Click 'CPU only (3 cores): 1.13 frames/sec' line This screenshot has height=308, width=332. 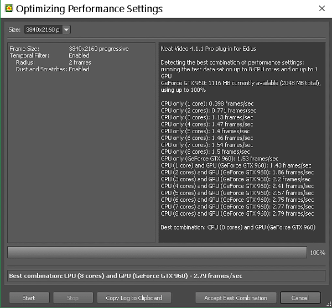pos(207,117)
